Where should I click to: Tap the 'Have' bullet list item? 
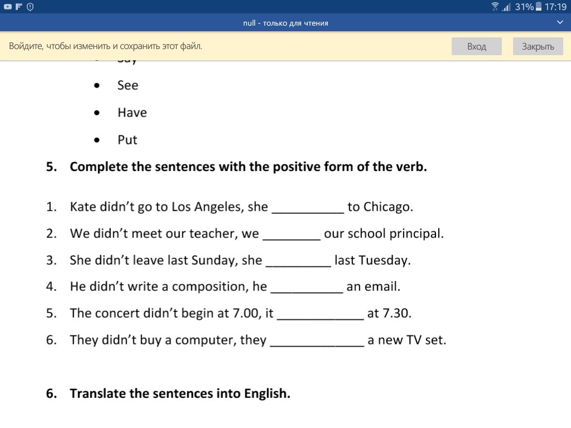click(132, 113)
